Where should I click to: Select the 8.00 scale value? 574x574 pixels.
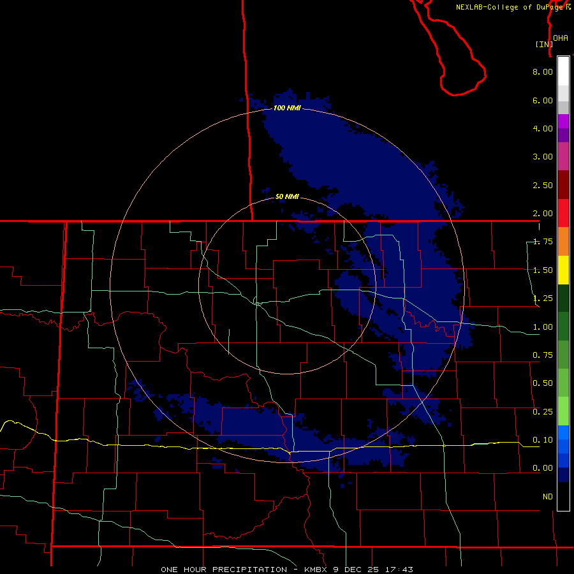tap(543, 71)
